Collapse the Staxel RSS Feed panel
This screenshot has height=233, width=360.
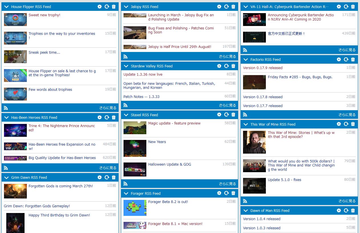pos(126,115)
